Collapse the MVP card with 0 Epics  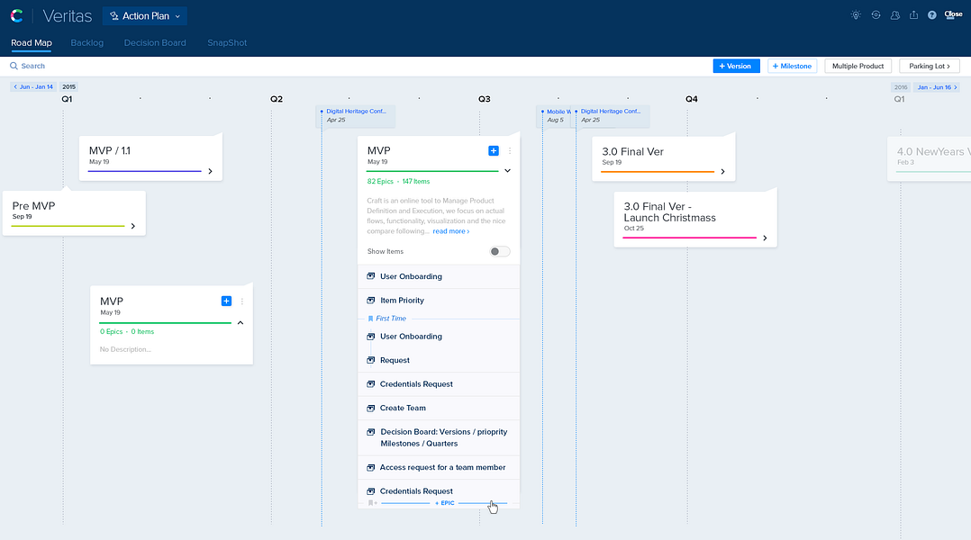coord(240,322)
